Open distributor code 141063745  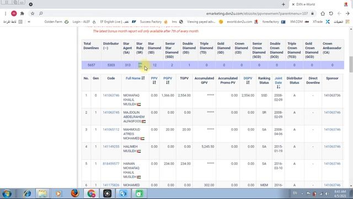tap(111, 112)
